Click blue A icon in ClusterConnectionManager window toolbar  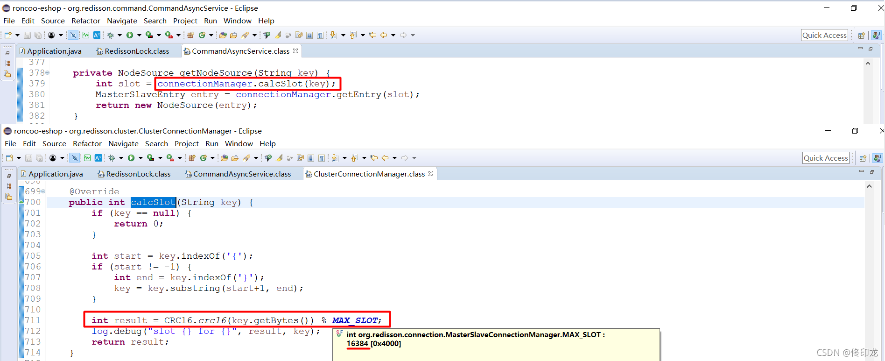click(98, 158)
